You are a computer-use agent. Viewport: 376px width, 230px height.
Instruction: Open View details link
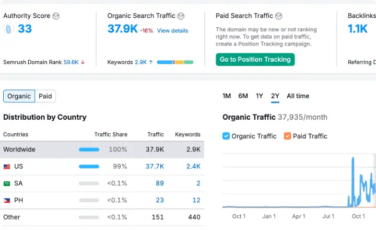(x=172, y=31)
